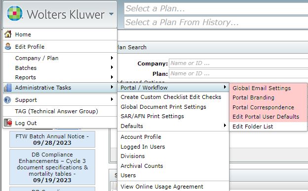Click the Wolters Kluwer logo icon
This screenshot has height=191, width=308.
point(15,13)
